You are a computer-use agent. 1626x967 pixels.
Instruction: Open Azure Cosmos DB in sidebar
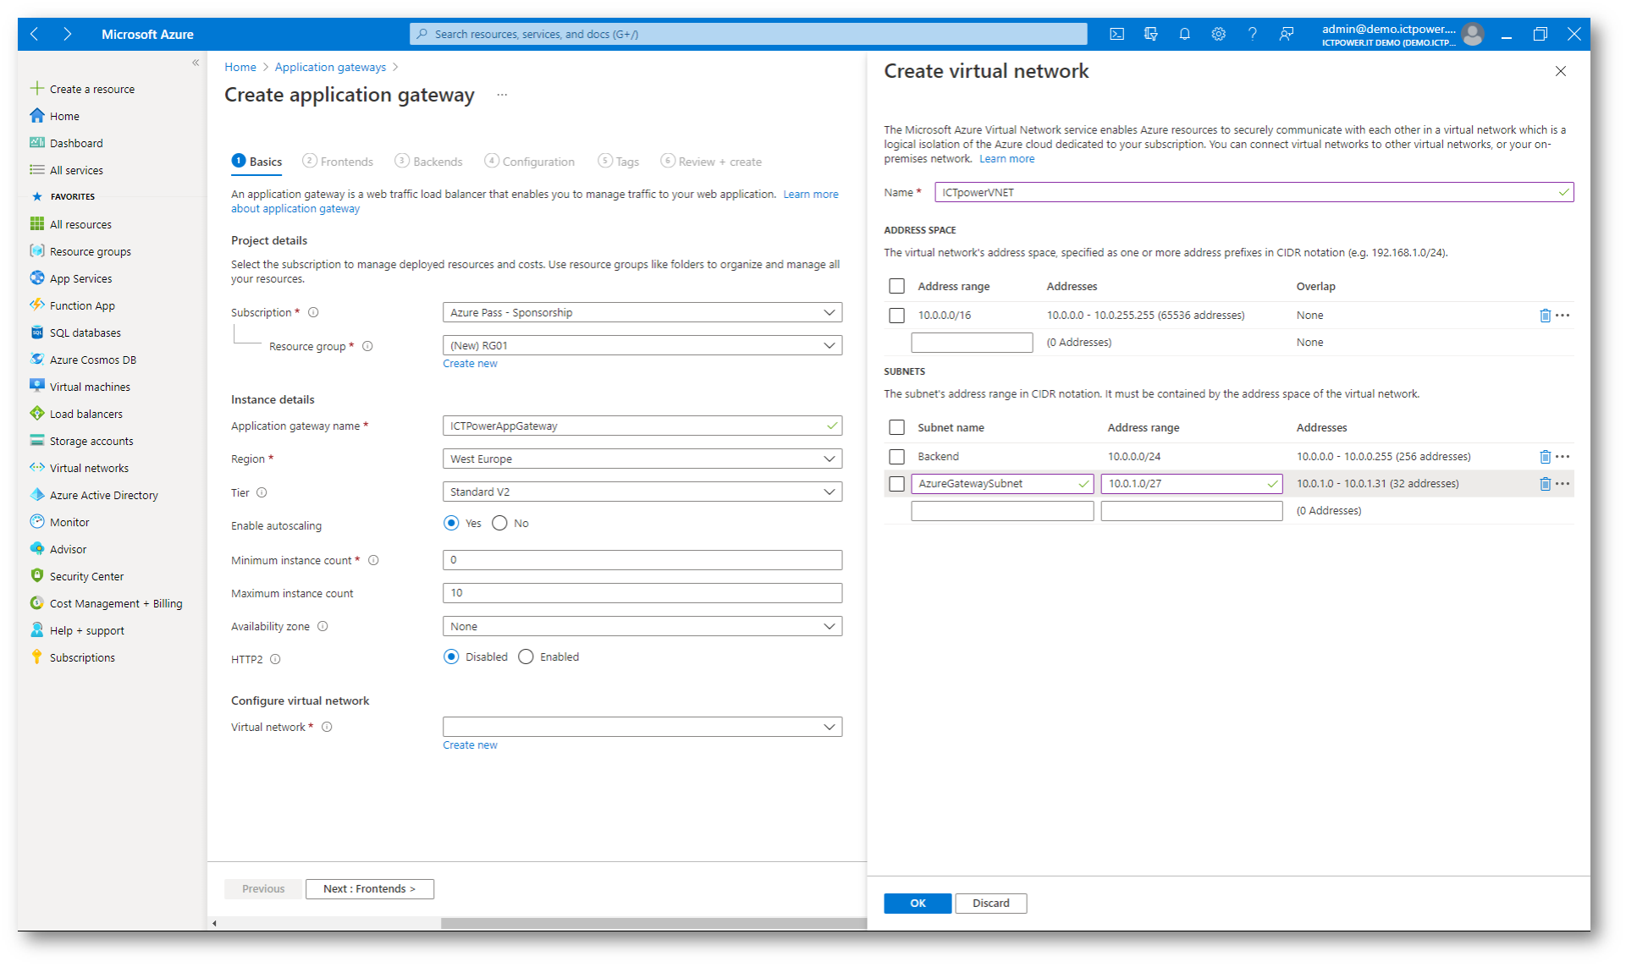(x=83, y=360)
